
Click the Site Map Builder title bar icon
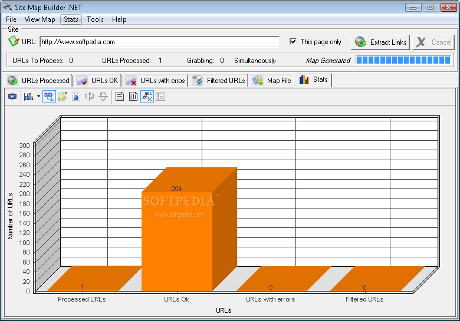8,7
